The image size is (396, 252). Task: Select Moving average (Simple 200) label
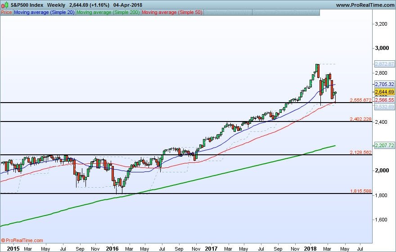(x=108, y=12)
